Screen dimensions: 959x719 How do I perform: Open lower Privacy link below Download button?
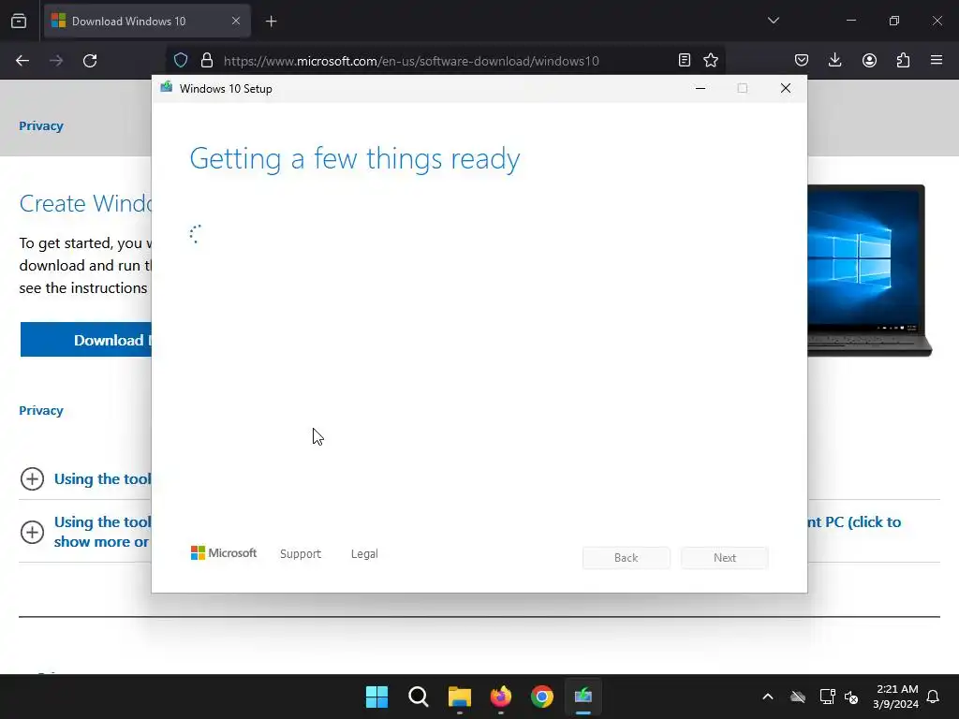coord(41,410)
